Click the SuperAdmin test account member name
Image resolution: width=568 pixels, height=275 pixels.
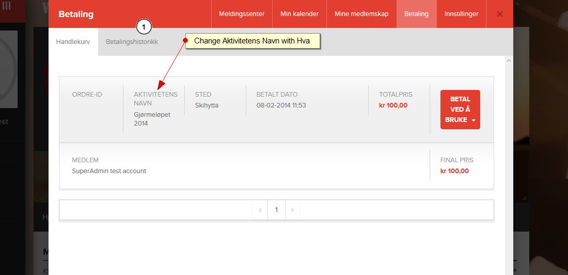click(x=109, y=171)
